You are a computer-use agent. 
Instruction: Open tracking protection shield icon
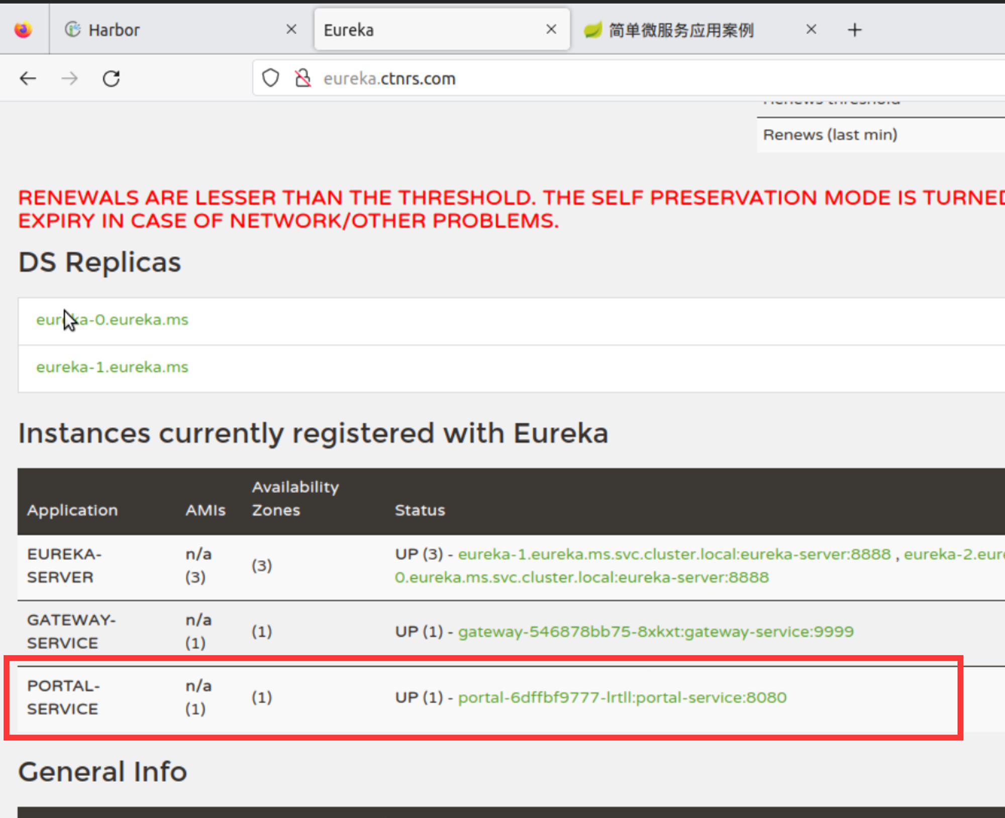click(x=270, y=78)
